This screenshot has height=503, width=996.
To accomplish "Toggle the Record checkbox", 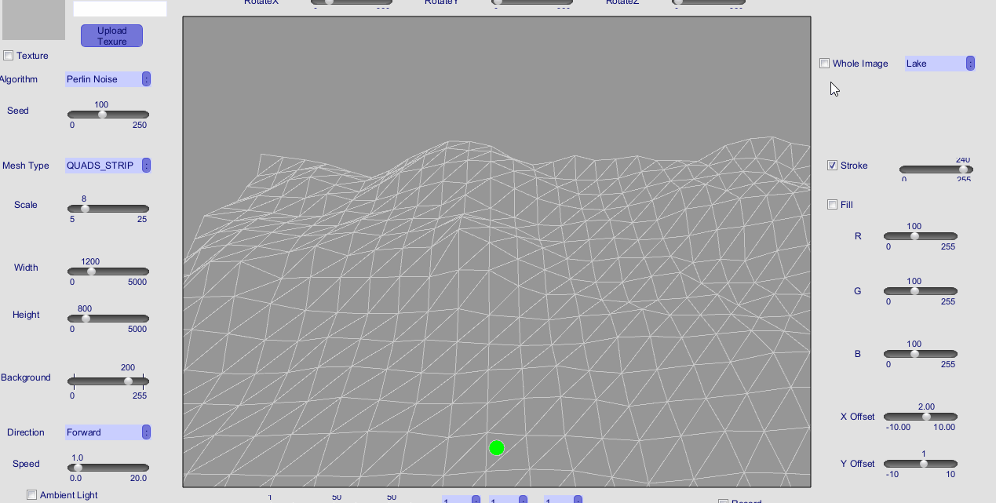I will click(723, 501).
